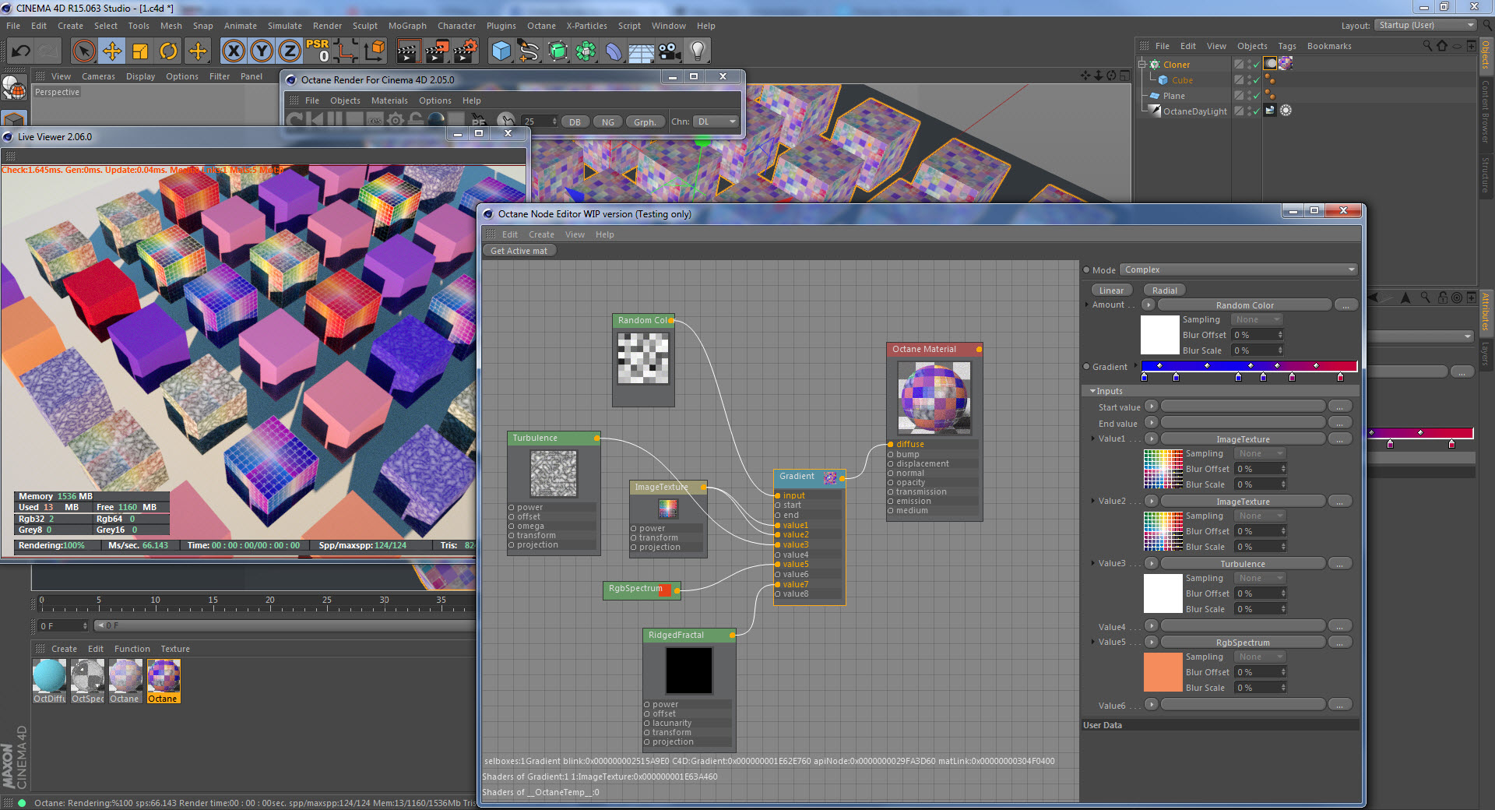Open the Simulate menu
Screen dimensions: 1495x810
pyautogui.click(x=284, y=26)
